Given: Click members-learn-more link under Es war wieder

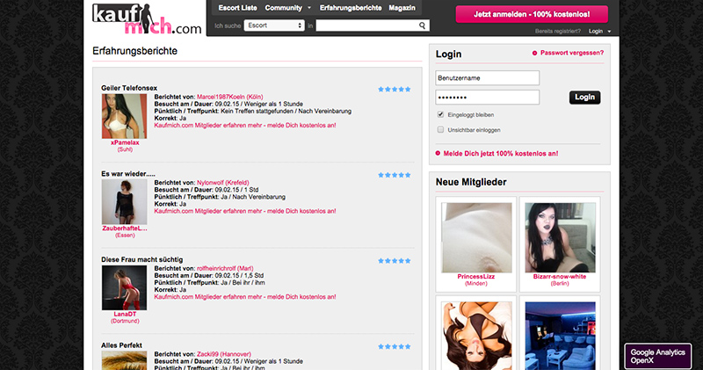Looking at the screenshot, I should pyautogui.click(x=245, y=211).
